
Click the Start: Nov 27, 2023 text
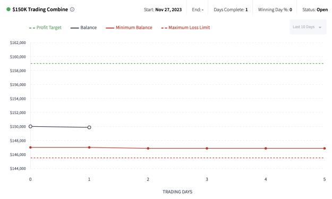click(163, 10)
